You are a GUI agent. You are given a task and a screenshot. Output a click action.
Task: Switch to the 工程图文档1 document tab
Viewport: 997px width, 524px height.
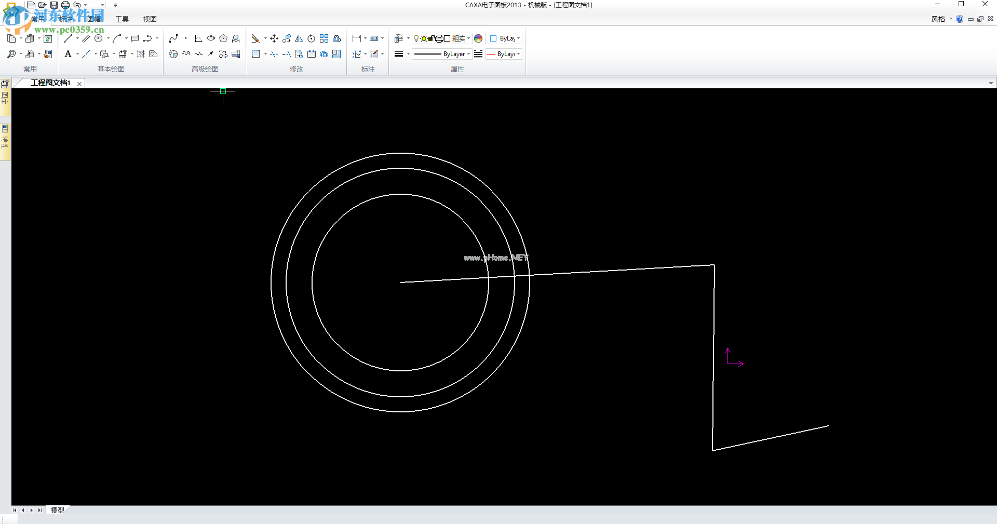tap(50, 83)
